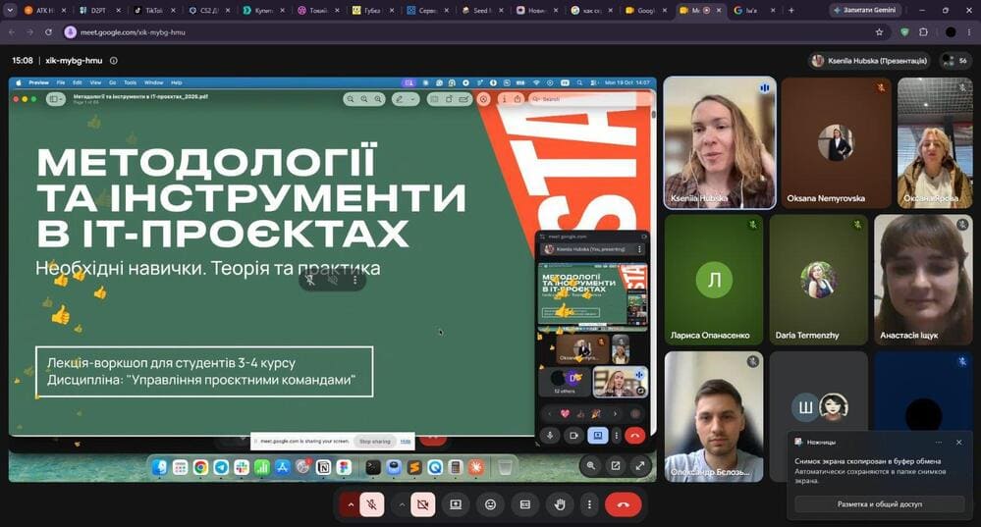The image size is (981, 527).
Task: Reload the Meet page
Action: pos(48,31)
